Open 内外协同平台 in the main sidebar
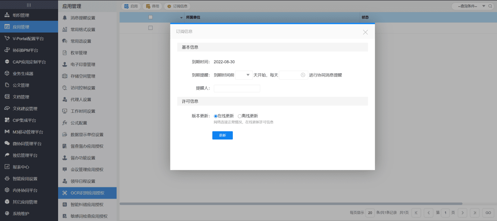This screenshot has height=221, width=497. coord(29,190)
